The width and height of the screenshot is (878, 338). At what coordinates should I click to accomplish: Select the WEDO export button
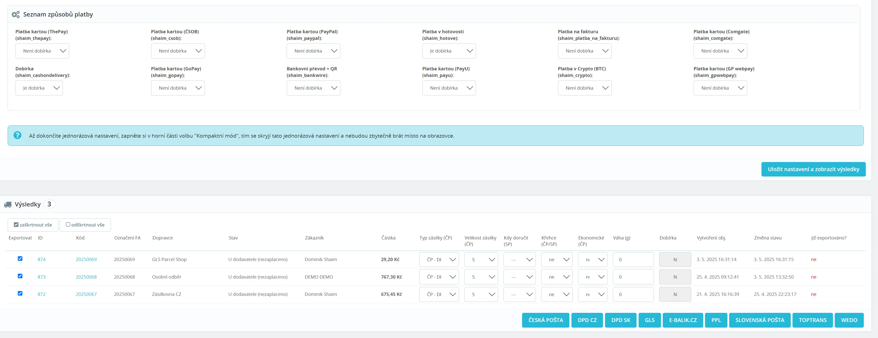(x=849, y=320)
